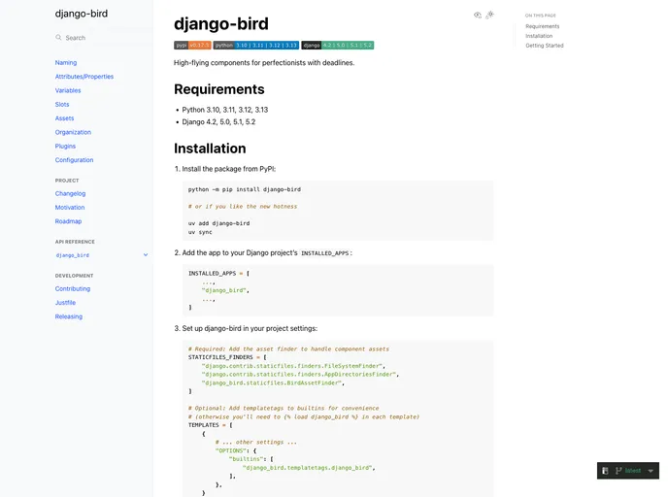Click the 'High-flying components' tagline
This screenshot has width=668, height=497.
click(264, 62)
